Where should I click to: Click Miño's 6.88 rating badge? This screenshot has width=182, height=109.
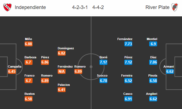28,44
